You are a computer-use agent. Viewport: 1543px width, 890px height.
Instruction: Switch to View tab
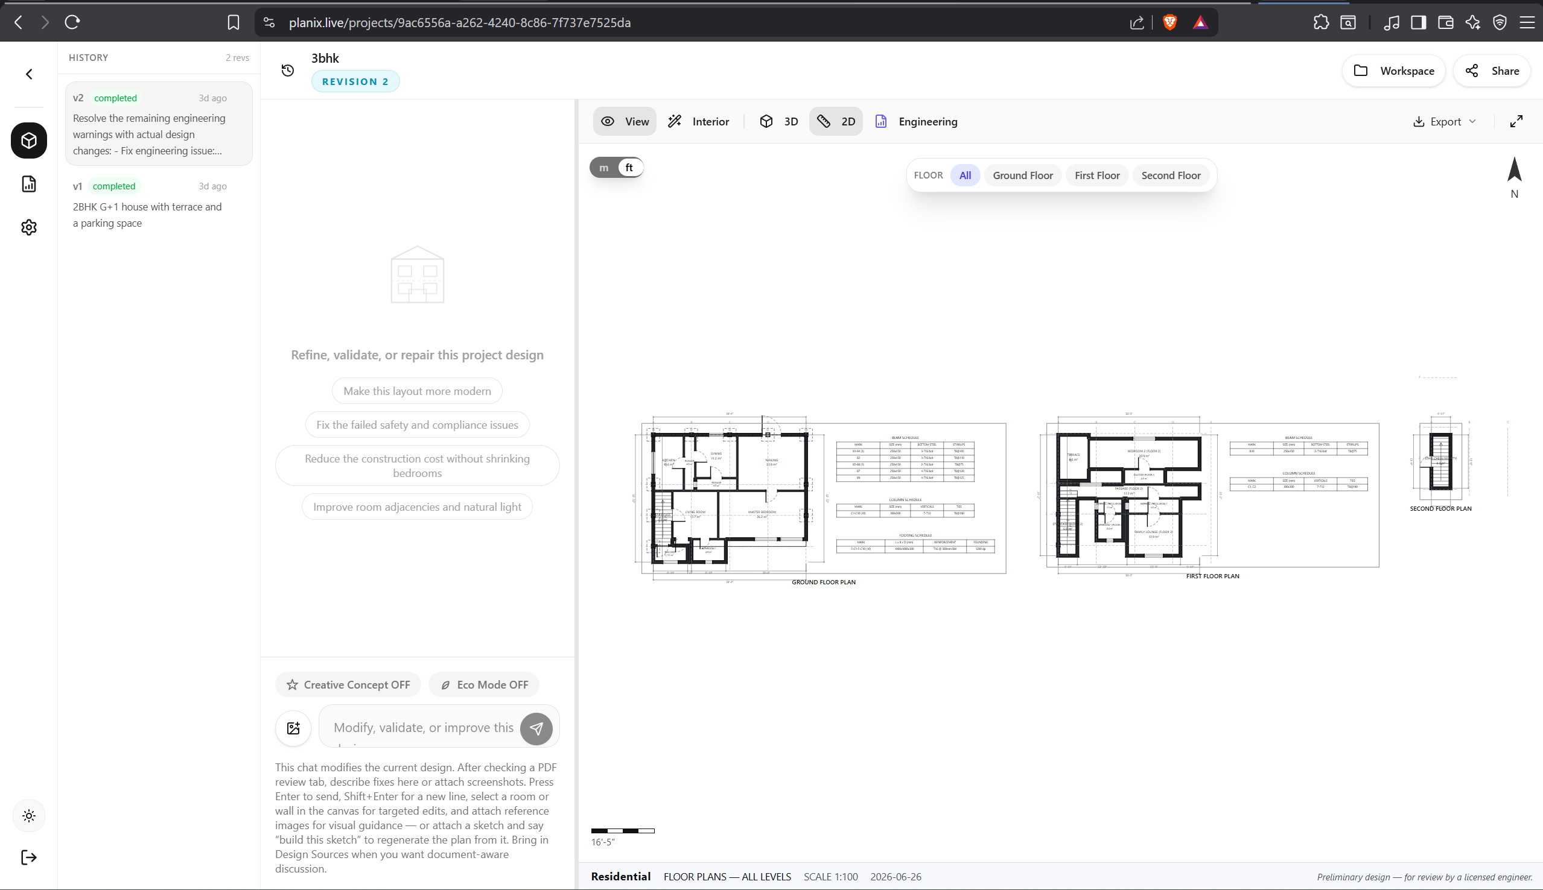tap(625, 122)
